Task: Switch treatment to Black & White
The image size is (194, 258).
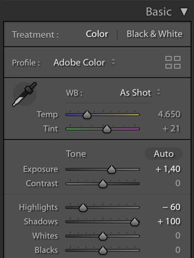Action: coord(154,34)
